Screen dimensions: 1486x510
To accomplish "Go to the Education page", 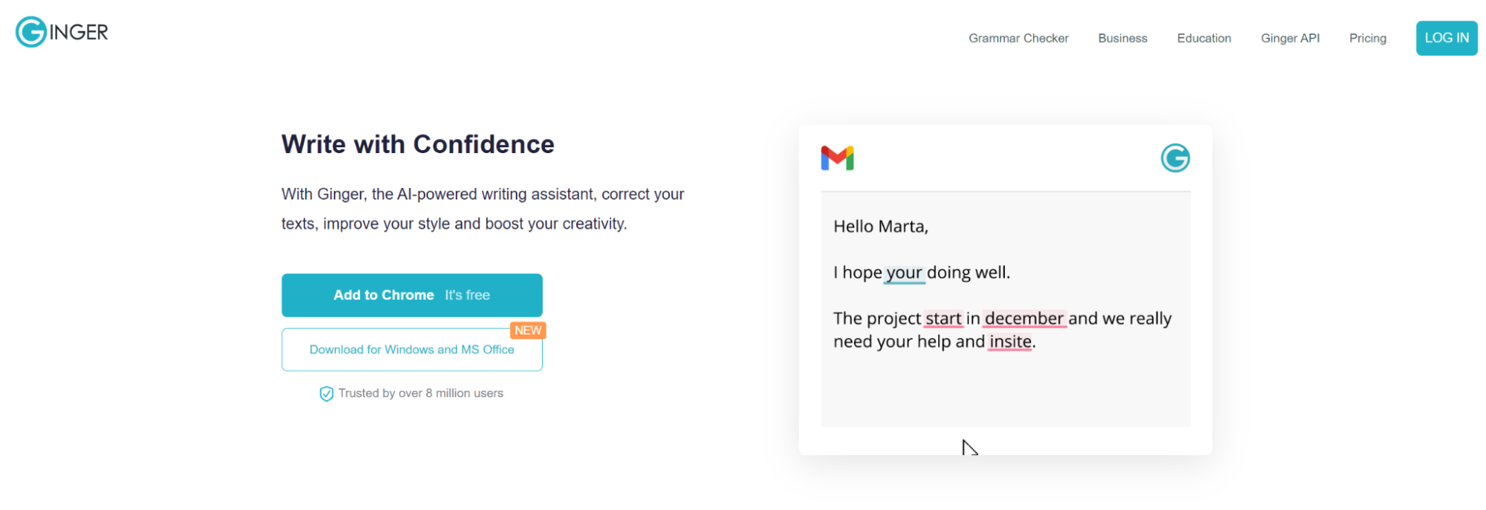I will (x=1204, y=38).
